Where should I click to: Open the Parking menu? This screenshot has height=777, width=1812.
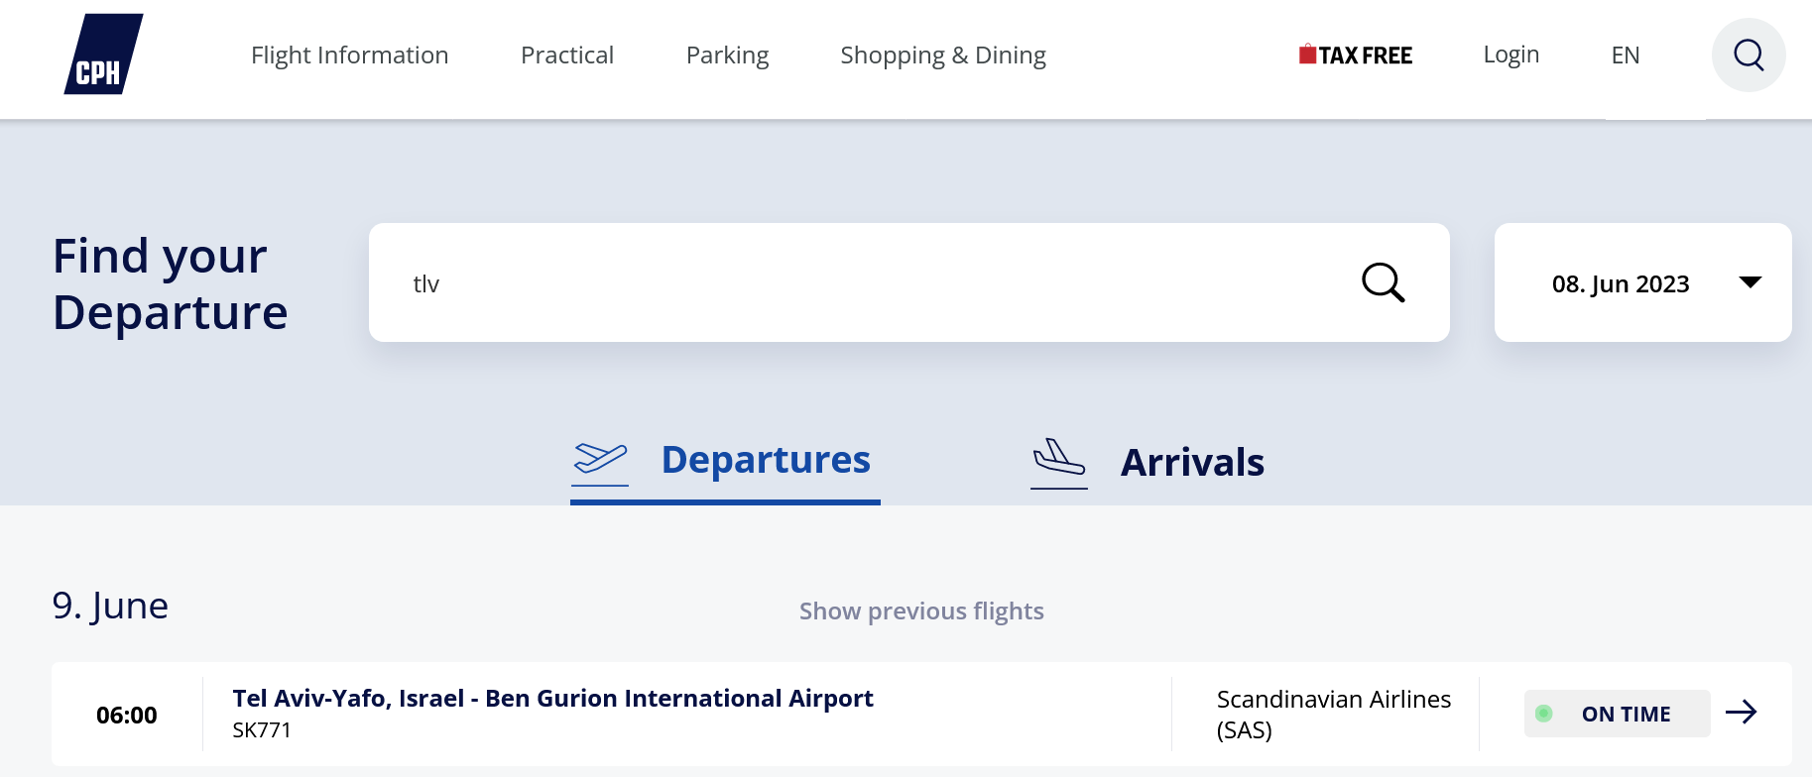(x=727, y=55)
